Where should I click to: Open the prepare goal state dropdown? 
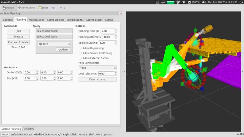54,44
